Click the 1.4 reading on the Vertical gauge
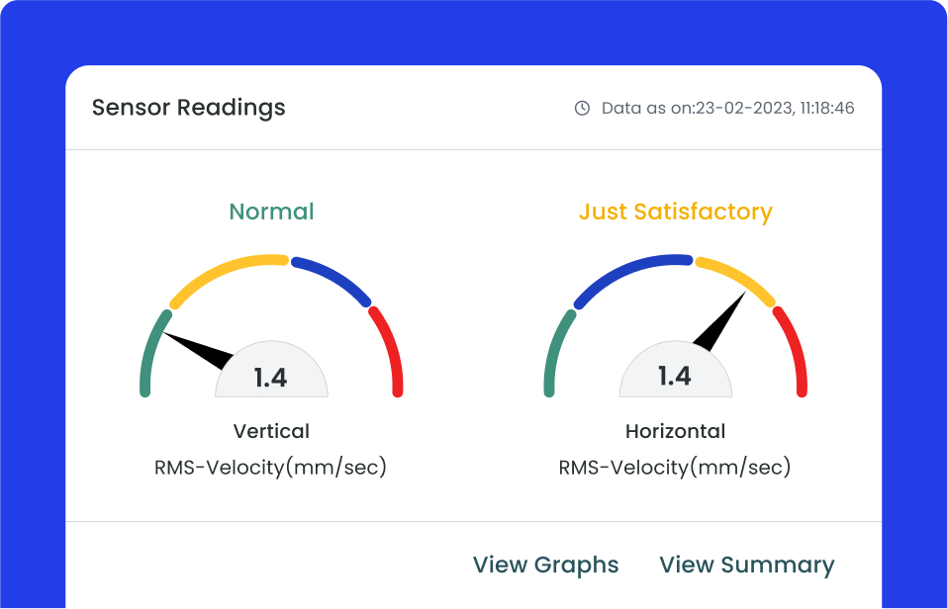948x609 pixels. [271, 377]
